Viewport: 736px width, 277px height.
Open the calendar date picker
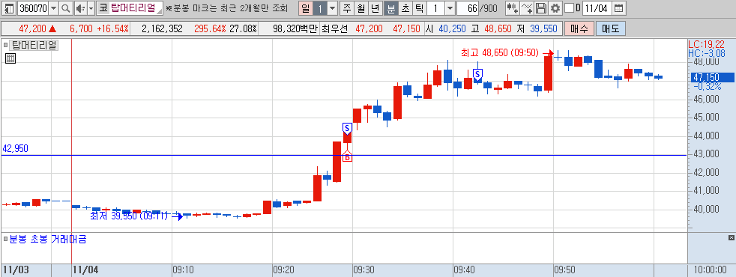click(619, 8)
